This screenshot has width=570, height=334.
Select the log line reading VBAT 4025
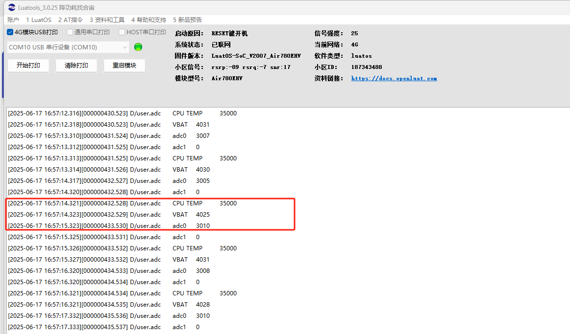[123, 214]
